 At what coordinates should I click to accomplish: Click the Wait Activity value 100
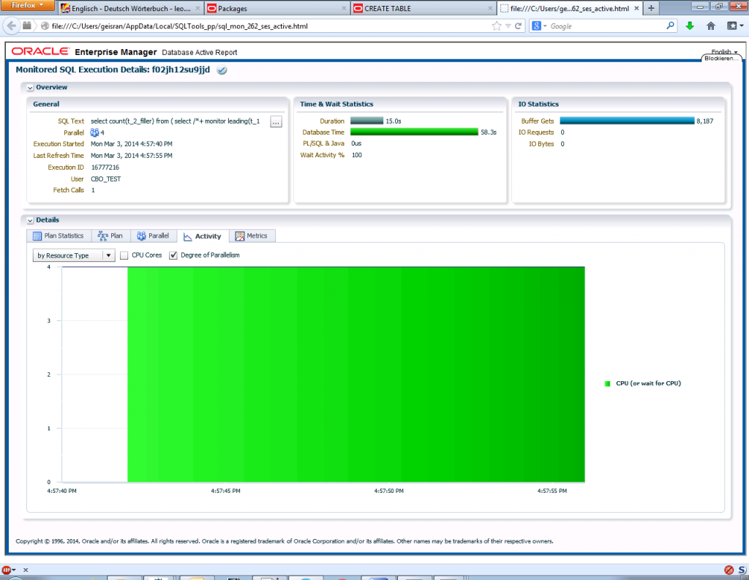tap(357, 155)
